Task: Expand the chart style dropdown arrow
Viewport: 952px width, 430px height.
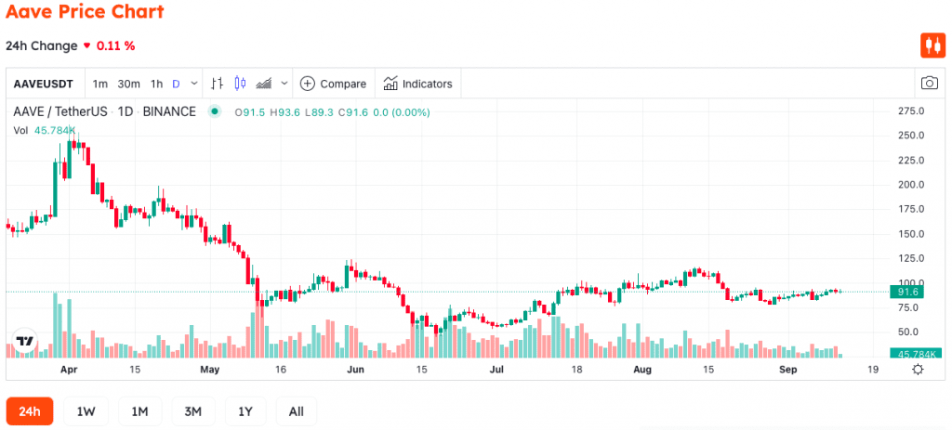Action: tap(284, 84)
